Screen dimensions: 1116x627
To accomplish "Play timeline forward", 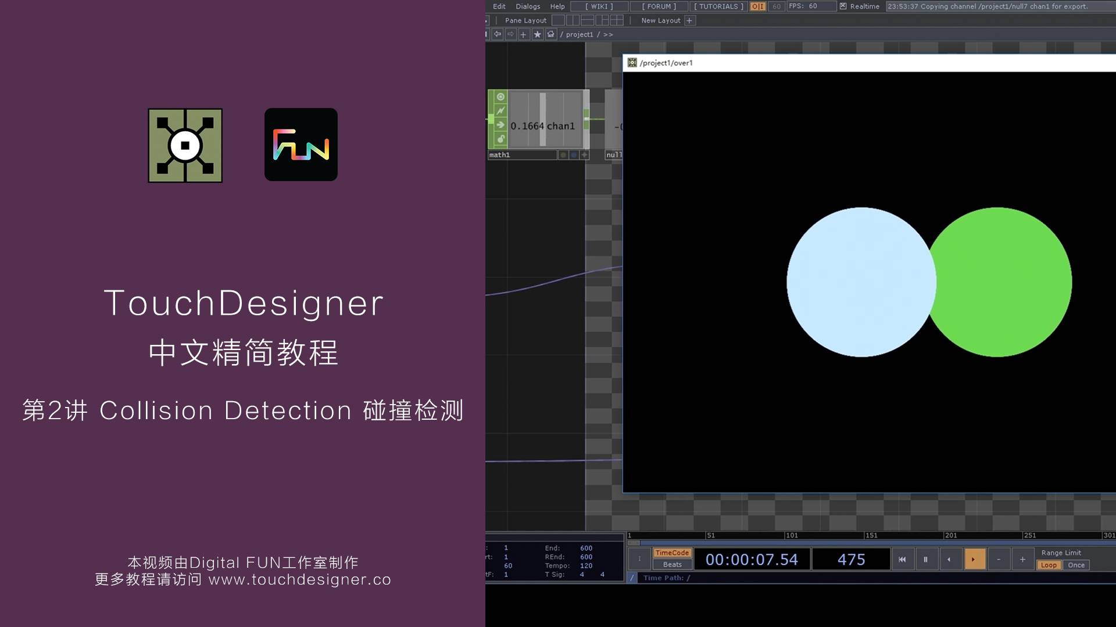I will click(974, 560).
